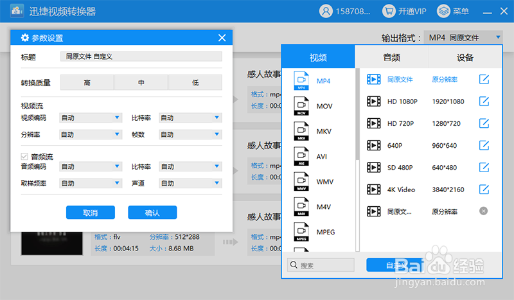Edit the SD 480P preset
This screenshot has width=514, height=300.
pyautogui.click(x=484, y=168)
